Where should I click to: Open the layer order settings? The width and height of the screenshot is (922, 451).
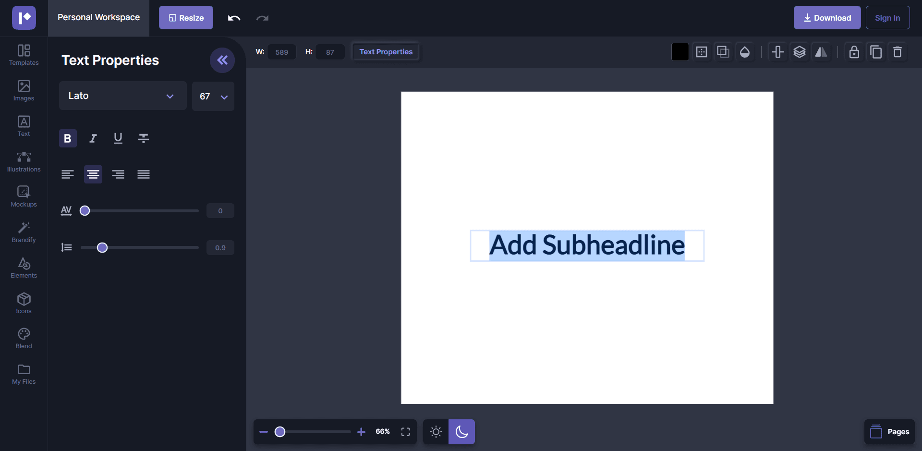tap(800, 52)
